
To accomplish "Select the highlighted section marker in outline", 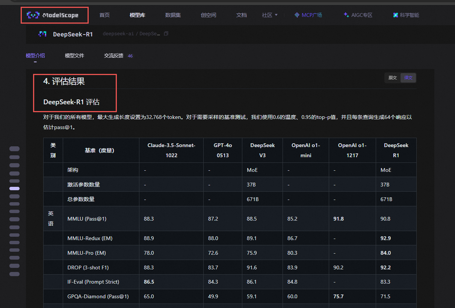I will [14, 189].
